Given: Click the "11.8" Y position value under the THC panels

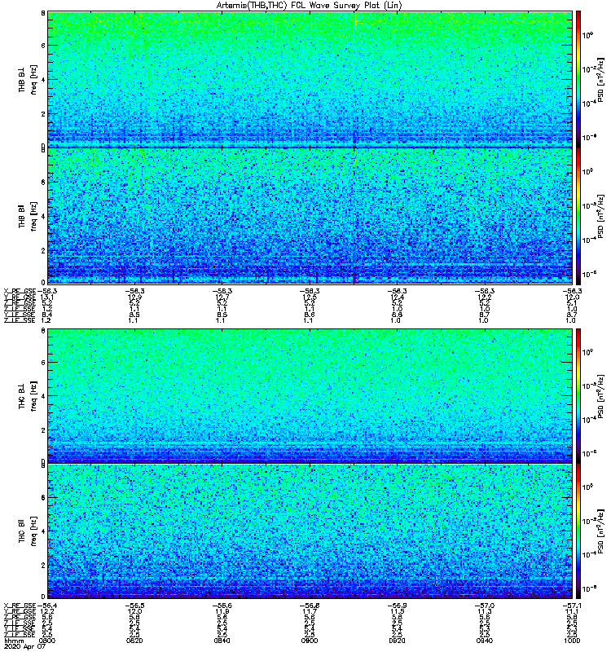Looking at the screenshot, I should [222, 611].
